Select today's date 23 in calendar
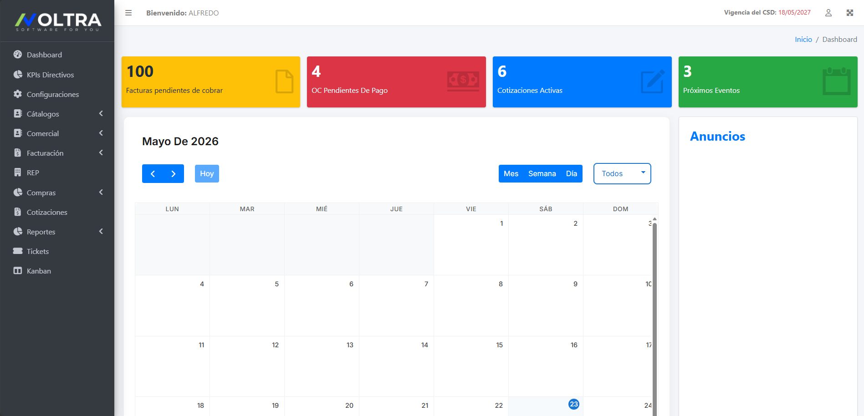The height and width of the screenshot is (416, 864). click(x=574, y=404)
